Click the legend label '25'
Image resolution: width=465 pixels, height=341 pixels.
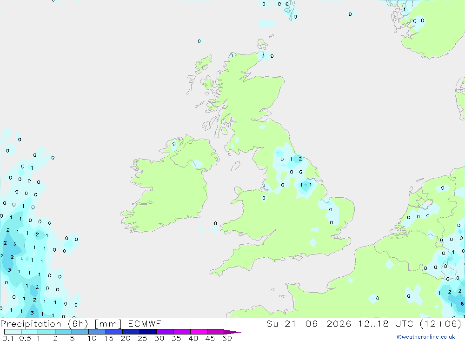[142, 338]
